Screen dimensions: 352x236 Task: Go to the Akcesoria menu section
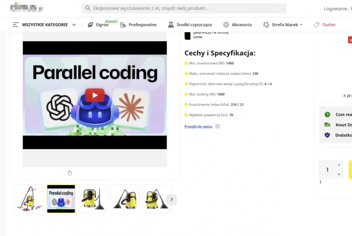tap(241, 25)
